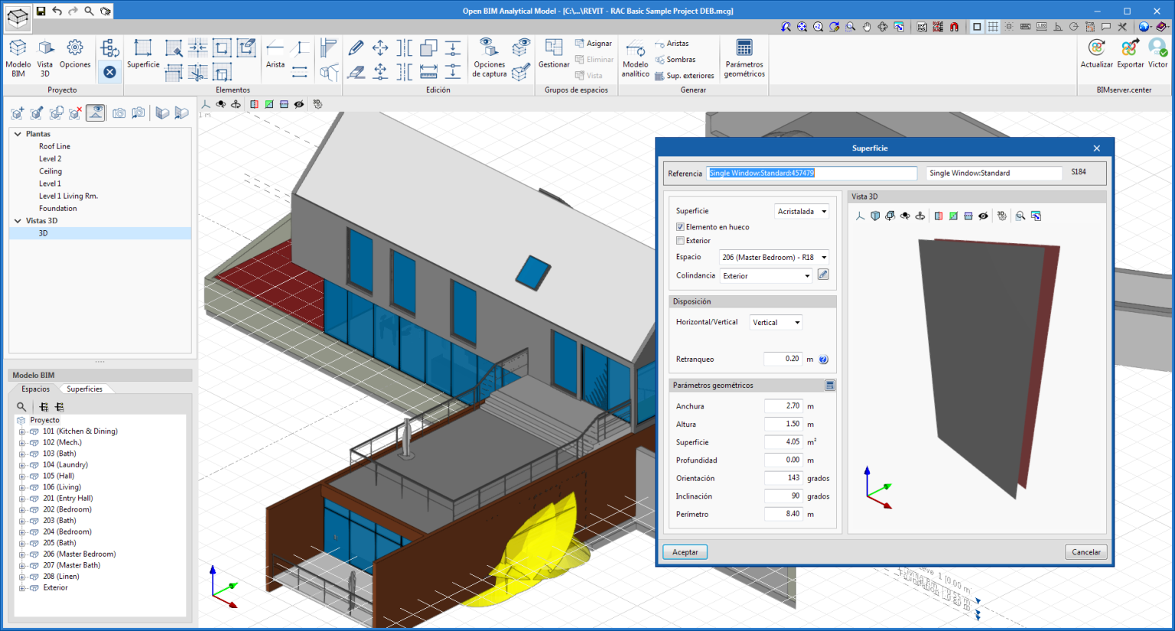The image size is (1175, 631).
Task: Click the Modelo BIM ribbon icon
Action: (x=18, y=49)
